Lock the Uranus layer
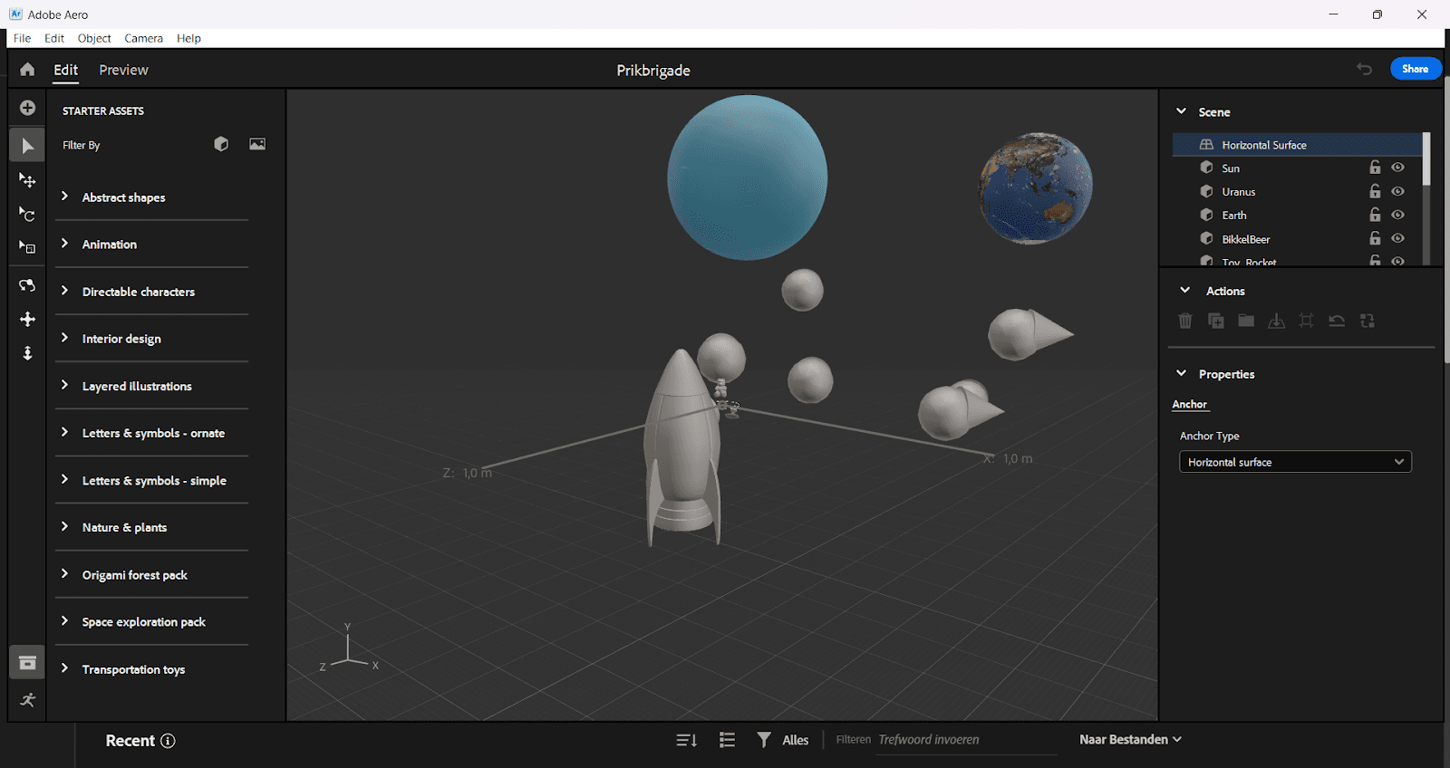The image size is (1450, 768). click(1375, 191)
